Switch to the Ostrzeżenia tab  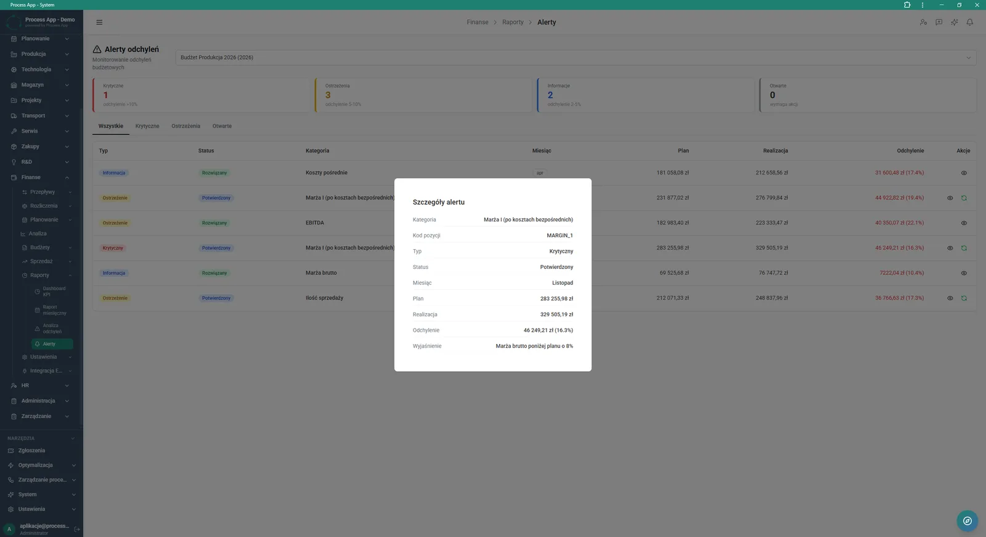click(x=185, y=126)
